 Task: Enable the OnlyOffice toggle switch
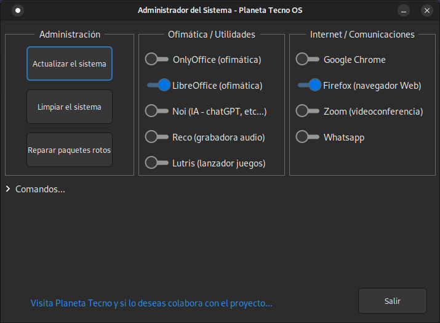click(157, 59)
